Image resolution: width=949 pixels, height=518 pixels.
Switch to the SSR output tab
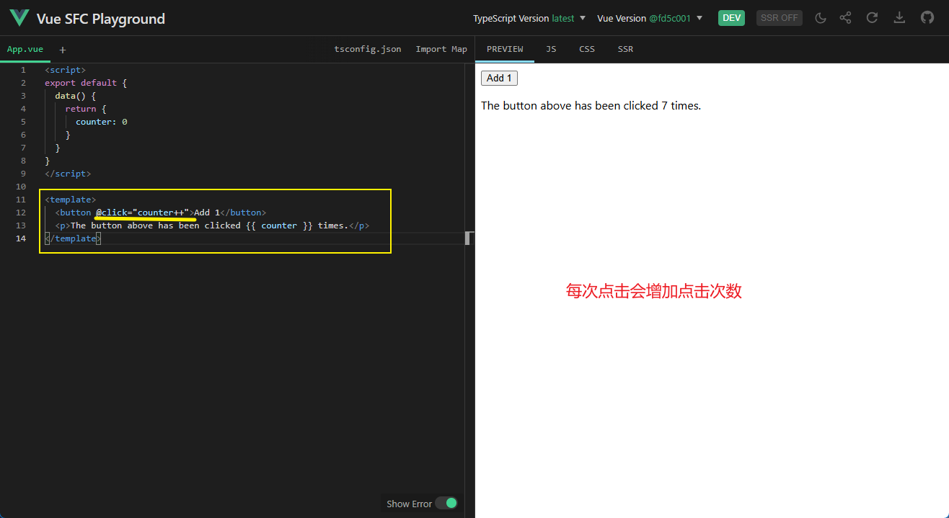(x=625, y=49)
